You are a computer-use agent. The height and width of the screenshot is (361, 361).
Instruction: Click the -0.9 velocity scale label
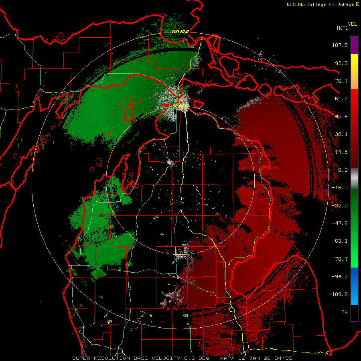coord(341,170)
